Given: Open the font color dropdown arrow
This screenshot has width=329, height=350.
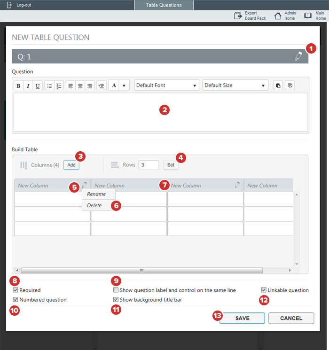Looking at the screenshot, I should tap(124, 86).
